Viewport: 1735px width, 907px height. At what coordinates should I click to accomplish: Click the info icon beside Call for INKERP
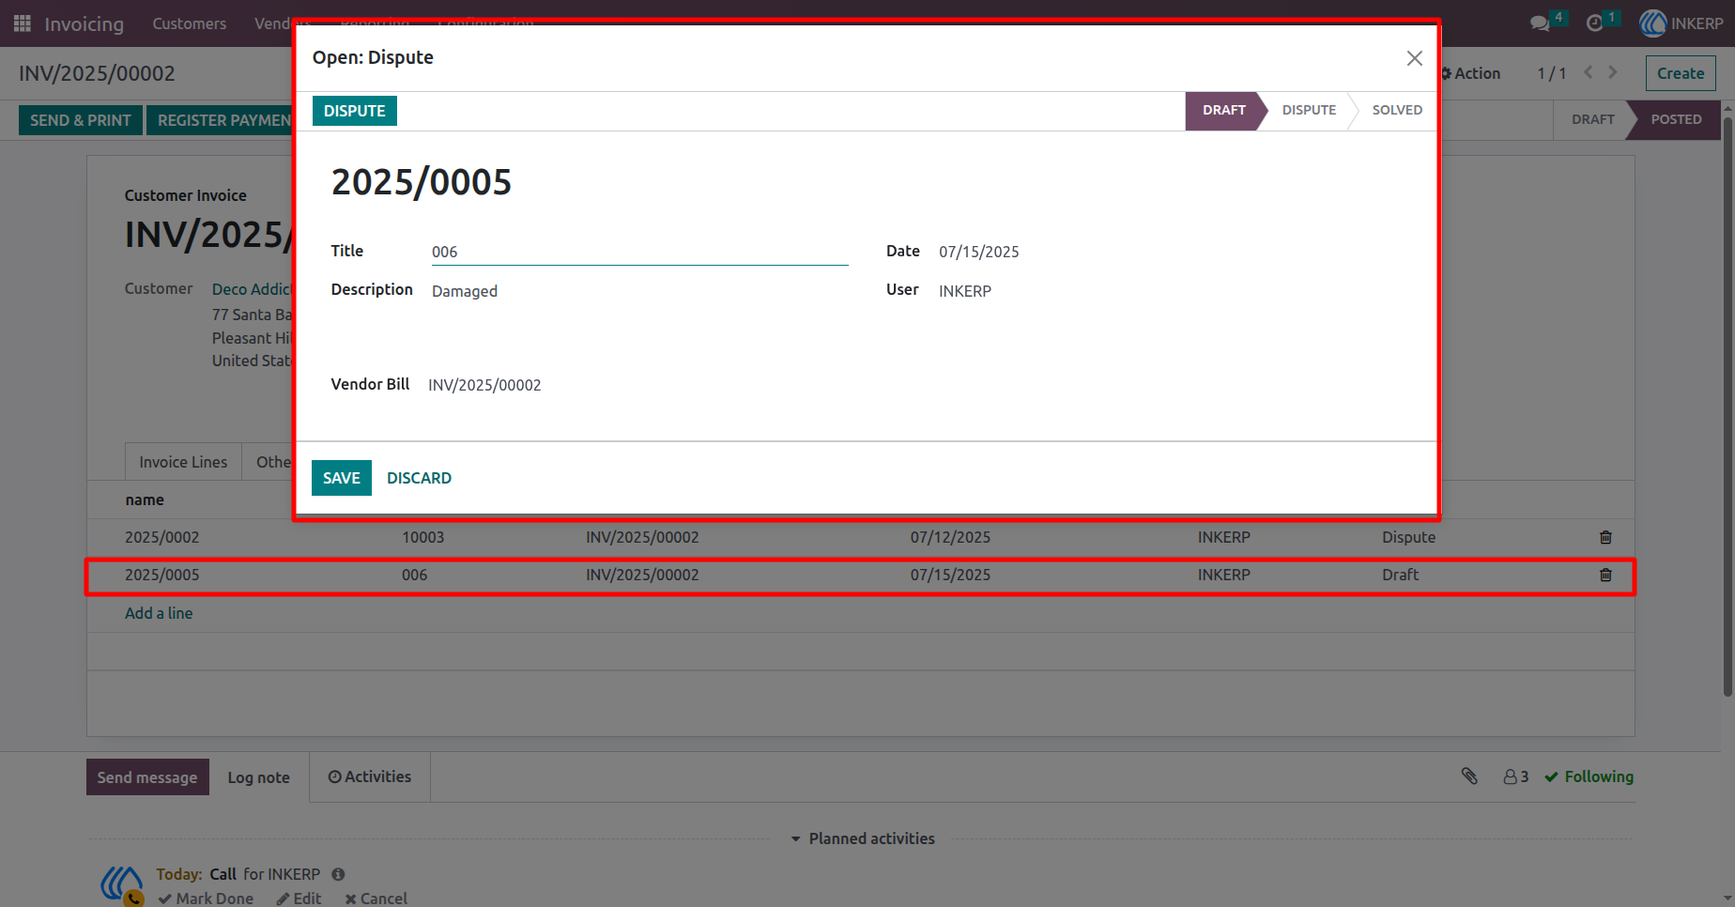pyautogui.click(x=338, y=874)
